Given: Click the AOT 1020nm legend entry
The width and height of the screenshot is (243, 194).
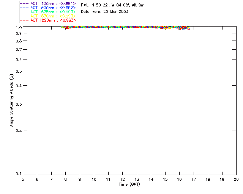Looking at the screenshot, I should click(48, 20).
